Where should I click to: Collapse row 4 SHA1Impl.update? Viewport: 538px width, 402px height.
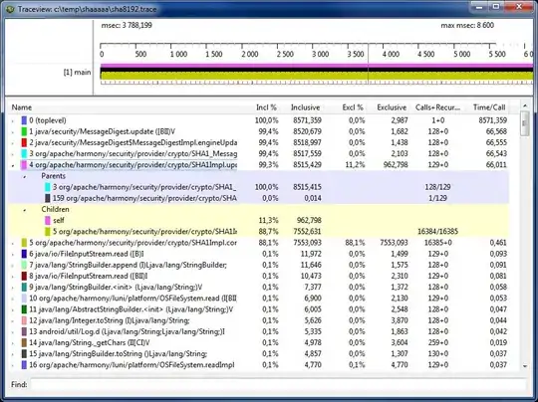pos(13,165)
